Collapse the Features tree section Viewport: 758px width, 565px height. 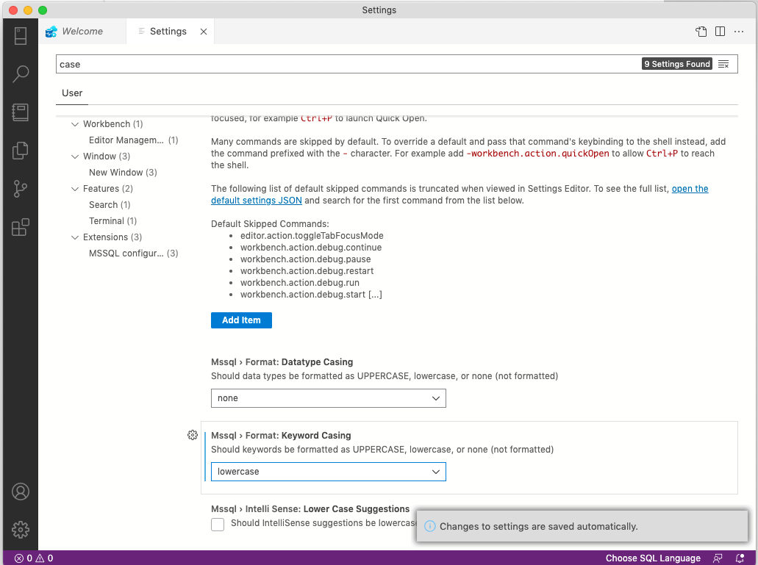click(x=75, y=189)
